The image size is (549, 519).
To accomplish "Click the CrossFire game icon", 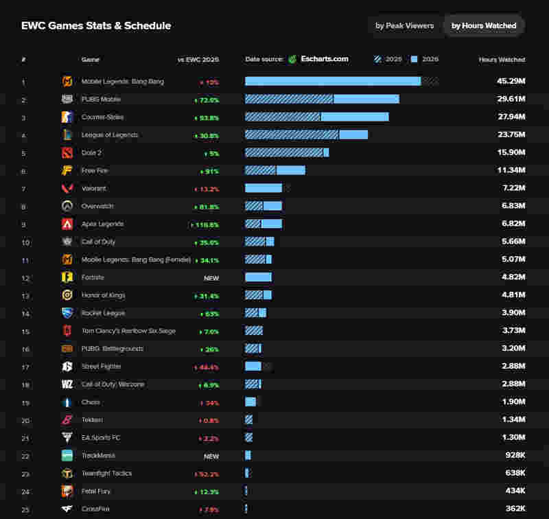I will point(67,509).
